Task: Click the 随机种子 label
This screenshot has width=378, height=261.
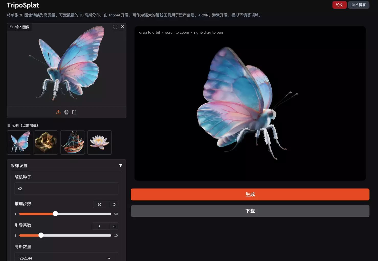Action: [x=23, y=177]
